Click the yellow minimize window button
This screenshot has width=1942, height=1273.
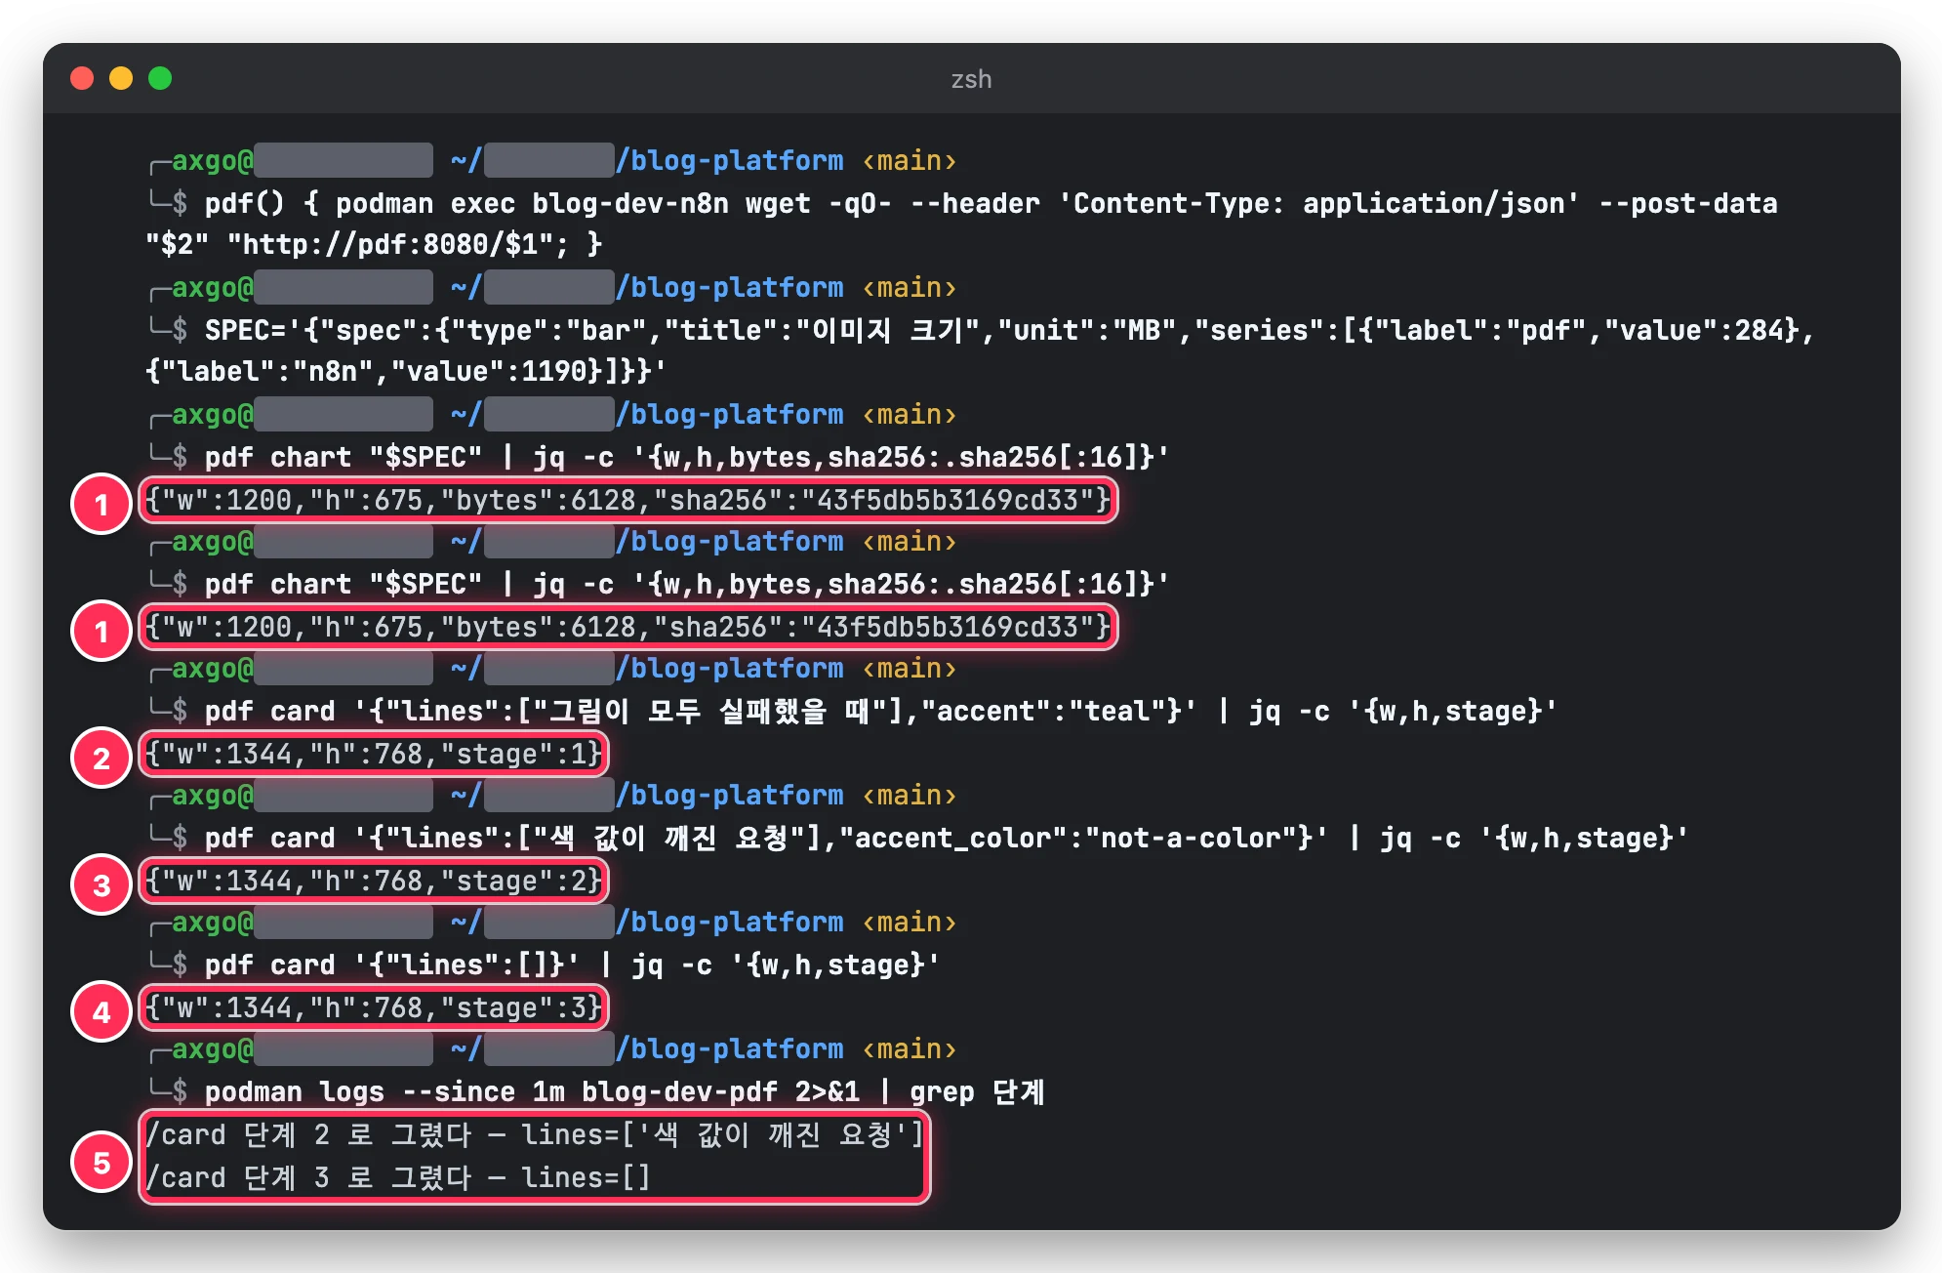point(121,78)
